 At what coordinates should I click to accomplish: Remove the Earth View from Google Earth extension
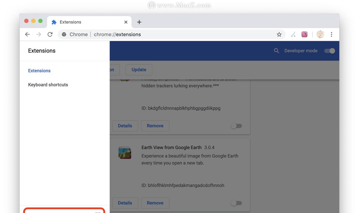click(155, 203)
